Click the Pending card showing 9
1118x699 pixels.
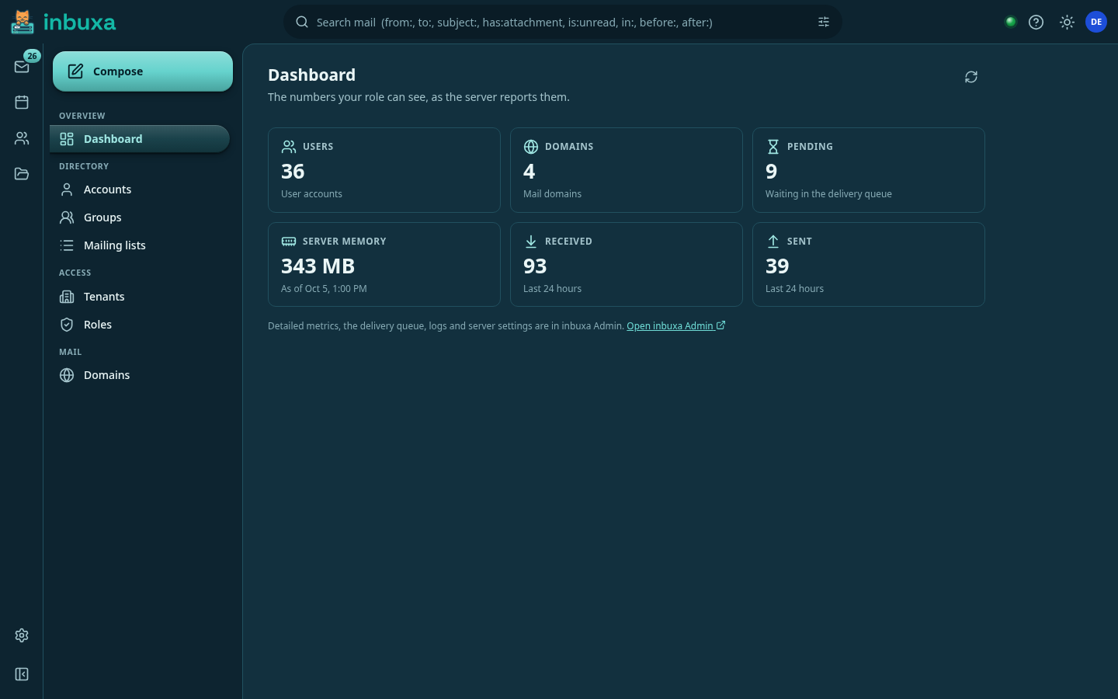coord(869,170)
